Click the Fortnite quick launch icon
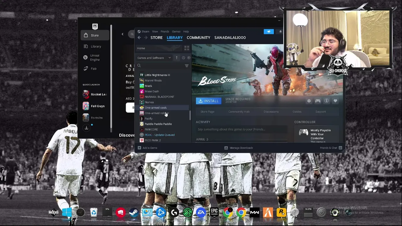The width and height of the screenshot is (402, 226). click(x=86, y=118)
